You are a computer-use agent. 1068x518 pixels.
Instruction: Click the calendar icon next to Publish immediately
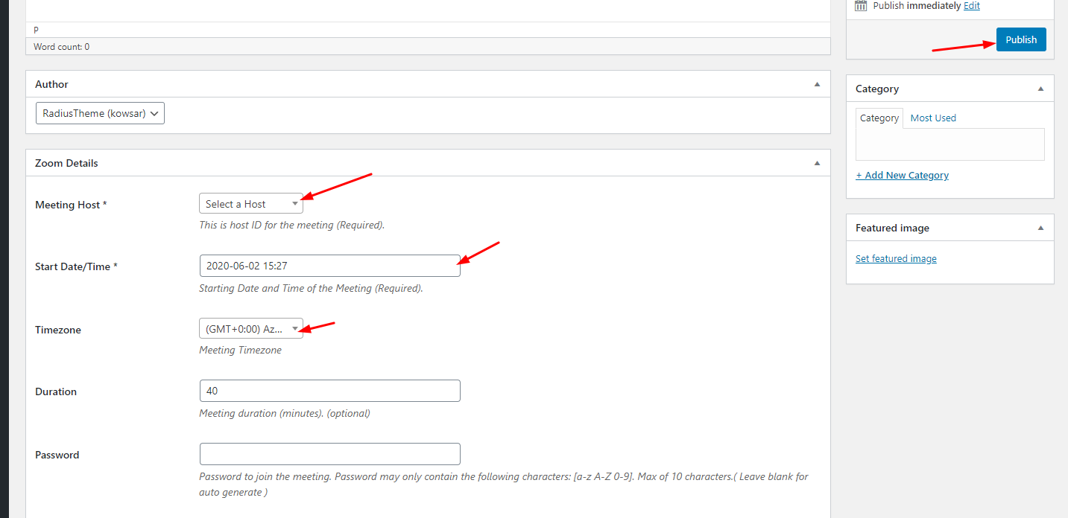(x=861, y=5)
